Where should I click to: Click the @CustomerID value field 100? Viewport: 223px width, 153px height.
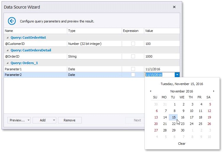[161, 44]
